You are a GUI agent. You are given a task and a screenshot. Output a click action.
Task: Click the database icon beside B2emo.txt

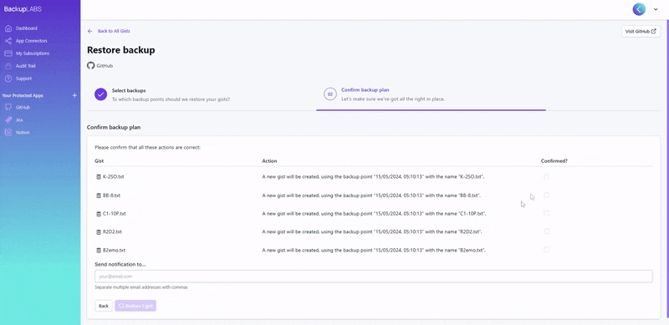99,251
